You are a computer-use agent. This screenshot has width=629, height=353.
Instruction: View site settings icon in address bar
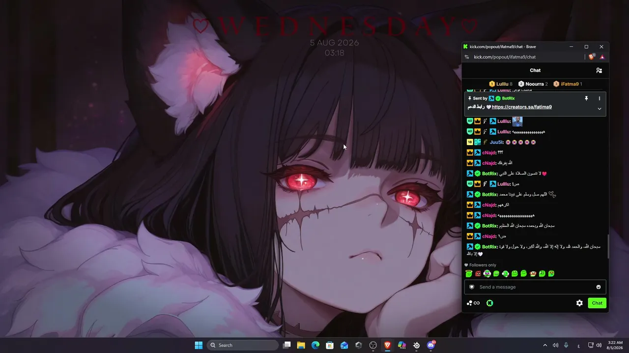[467, 57]
